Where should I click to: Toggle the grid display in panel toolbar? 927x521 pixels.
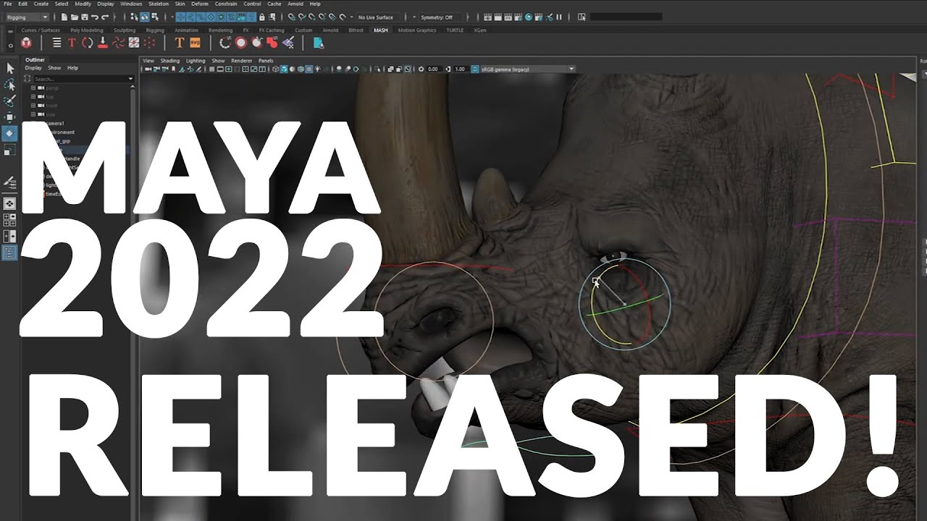pos(212,69)
